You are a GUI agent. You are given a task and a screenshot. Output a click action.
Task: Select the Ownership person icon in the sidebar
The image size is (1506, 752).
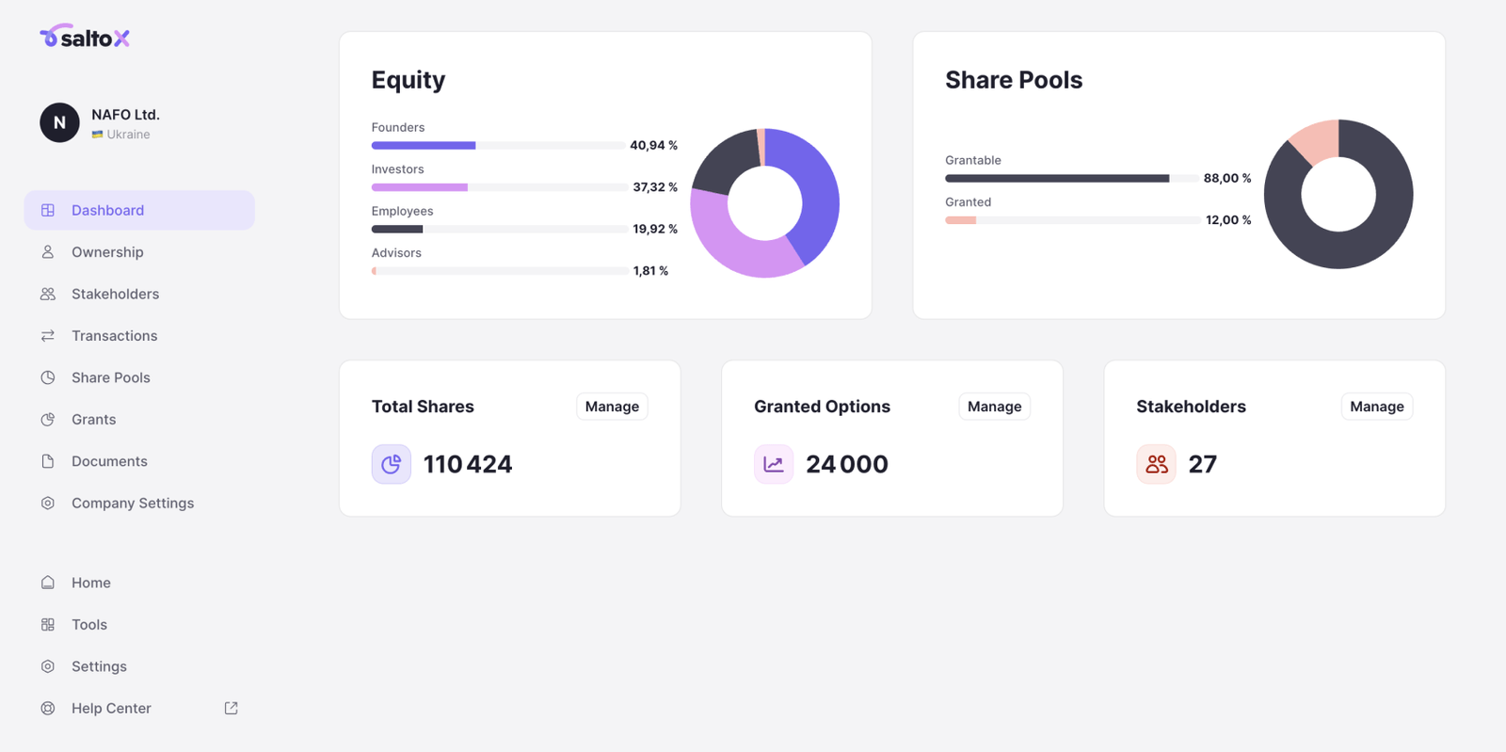tap(47, 251)
